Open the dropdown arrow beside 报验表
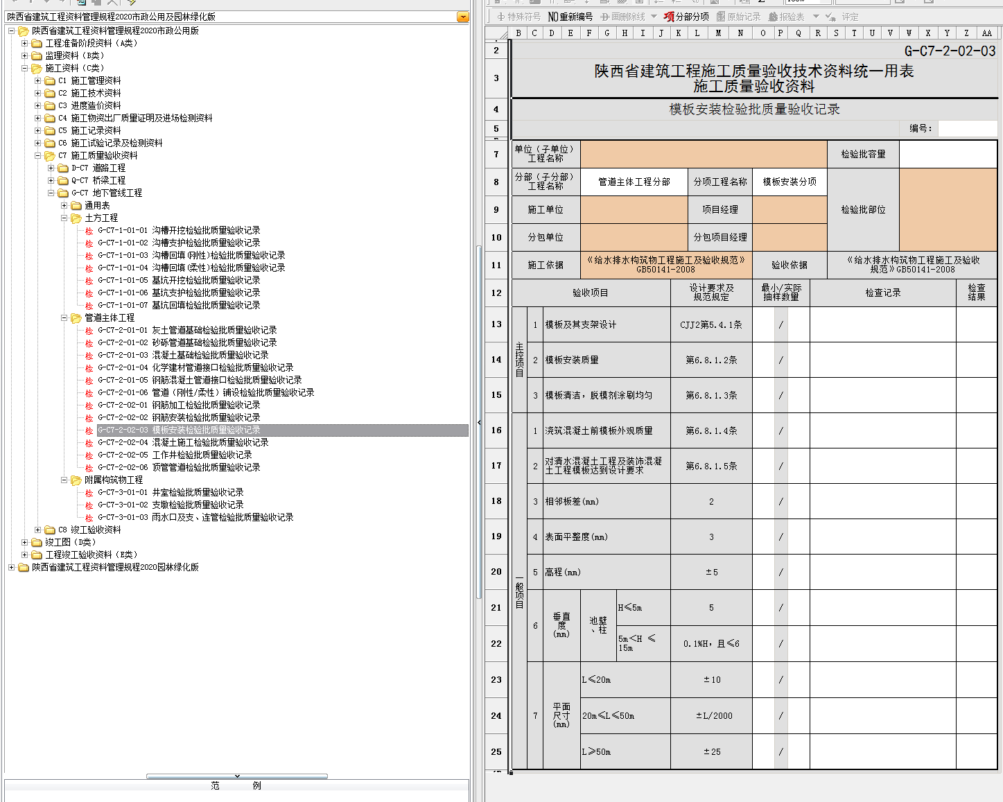This screenshot has height=802, width=1003. (816, 17)
